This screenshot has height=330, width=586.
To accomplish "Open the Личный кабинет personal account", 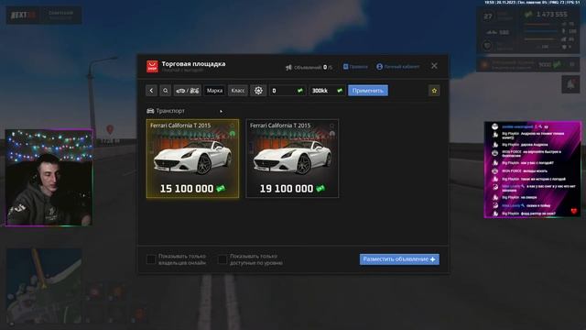I will (397, 67).
